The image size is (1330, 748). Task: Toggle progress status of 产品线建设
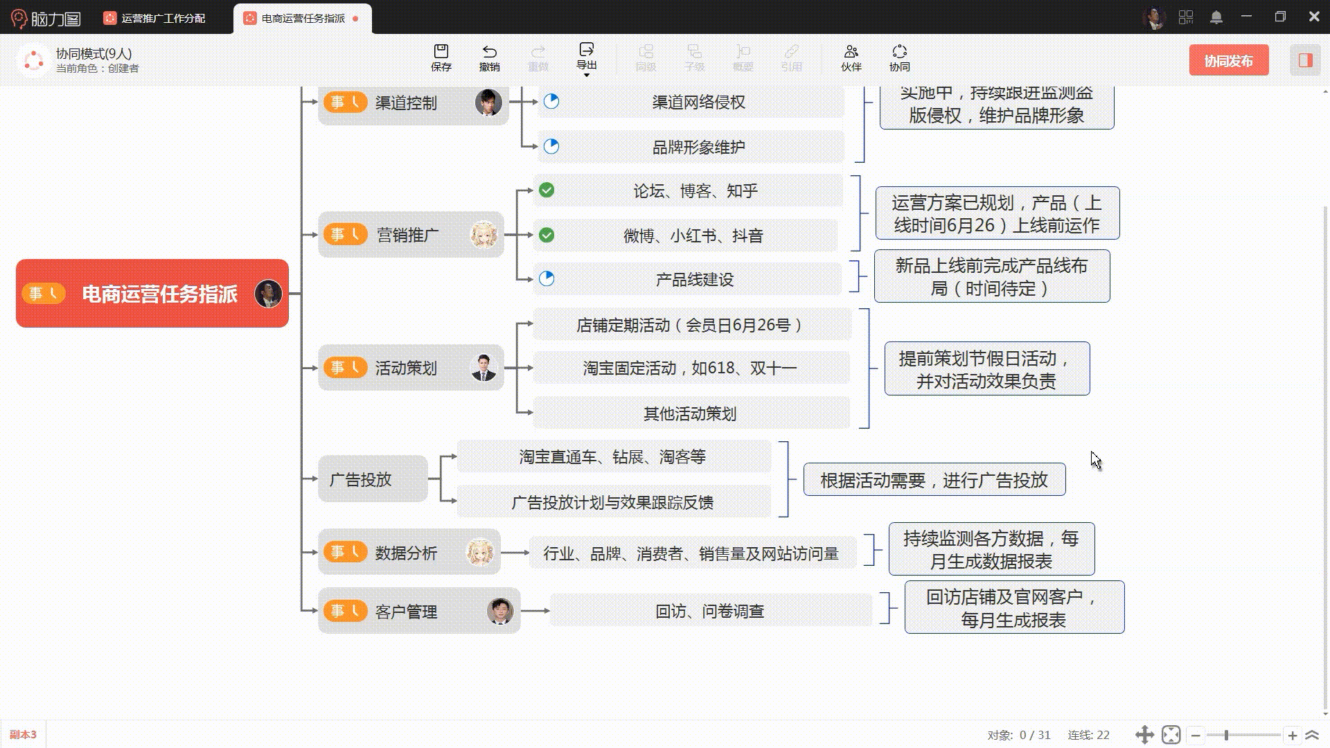pos(547,278)
